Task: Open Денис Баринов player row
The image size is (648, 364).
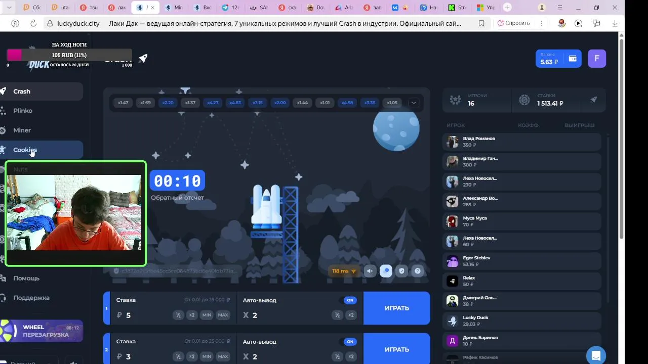Action: pos(522,341)
